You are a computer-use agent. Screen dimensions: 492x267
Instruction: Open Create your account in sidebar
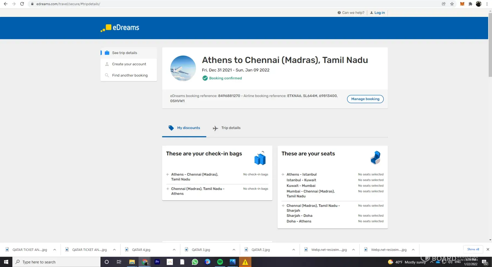(x=129, y=64)
